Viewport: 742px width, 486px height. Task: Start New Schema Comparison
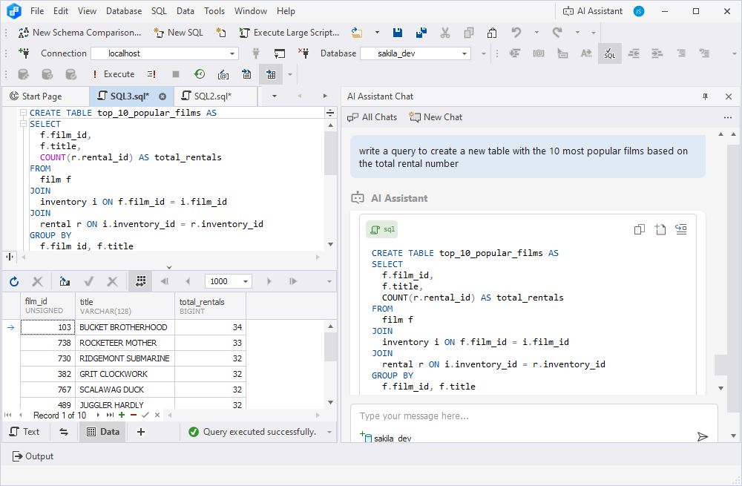click(x=79, y=33)
